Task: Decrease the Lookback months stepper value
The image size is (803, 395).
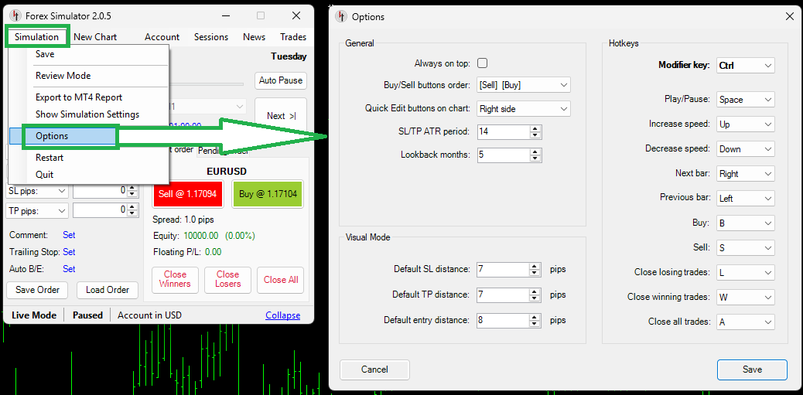Action: point(535,158)
